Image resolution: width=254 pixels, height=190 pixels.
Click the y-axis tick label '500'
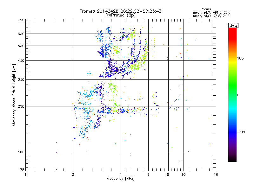pos(21,46)
